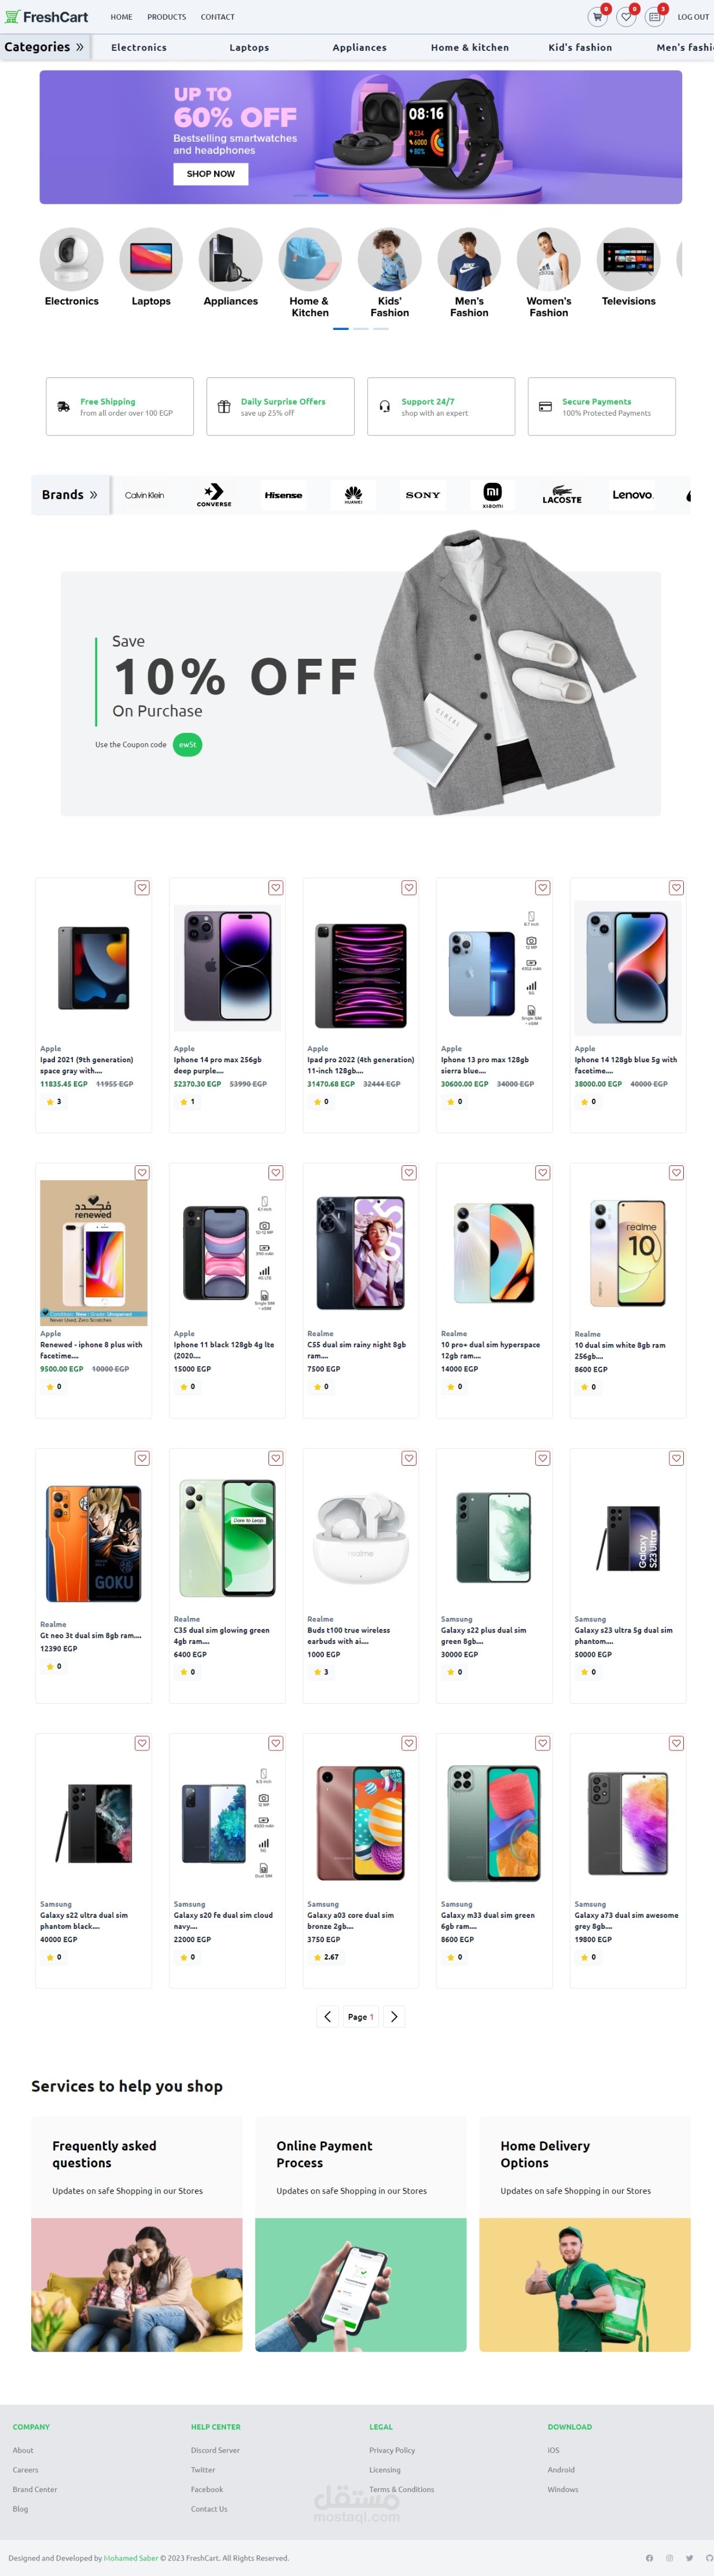Open the shopping cart icon in header
This screenshot has height=2576, width=714.
coord(597,17)
